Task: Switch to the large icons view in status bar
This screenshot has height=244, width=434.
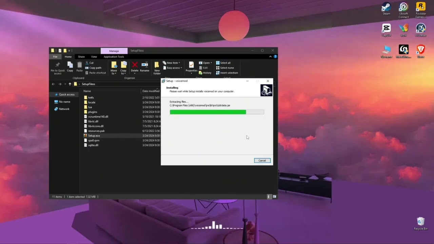Action: [274, 197]
